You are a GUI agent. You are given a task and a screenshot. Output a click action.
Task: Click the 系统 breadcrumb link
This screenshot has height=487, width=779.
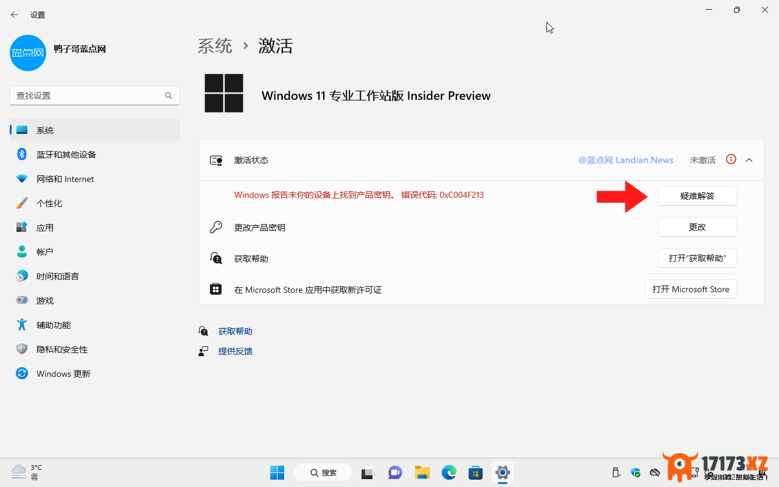coord(215,46)
